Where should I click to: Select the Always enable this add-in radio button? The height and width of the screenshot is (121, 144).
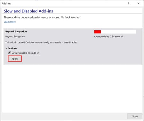[10, 53]
